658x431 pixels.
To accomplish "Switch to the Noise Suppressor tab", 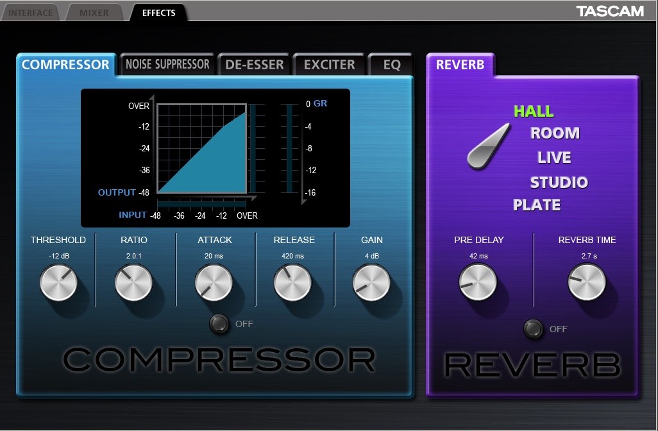I will (167, 64).
